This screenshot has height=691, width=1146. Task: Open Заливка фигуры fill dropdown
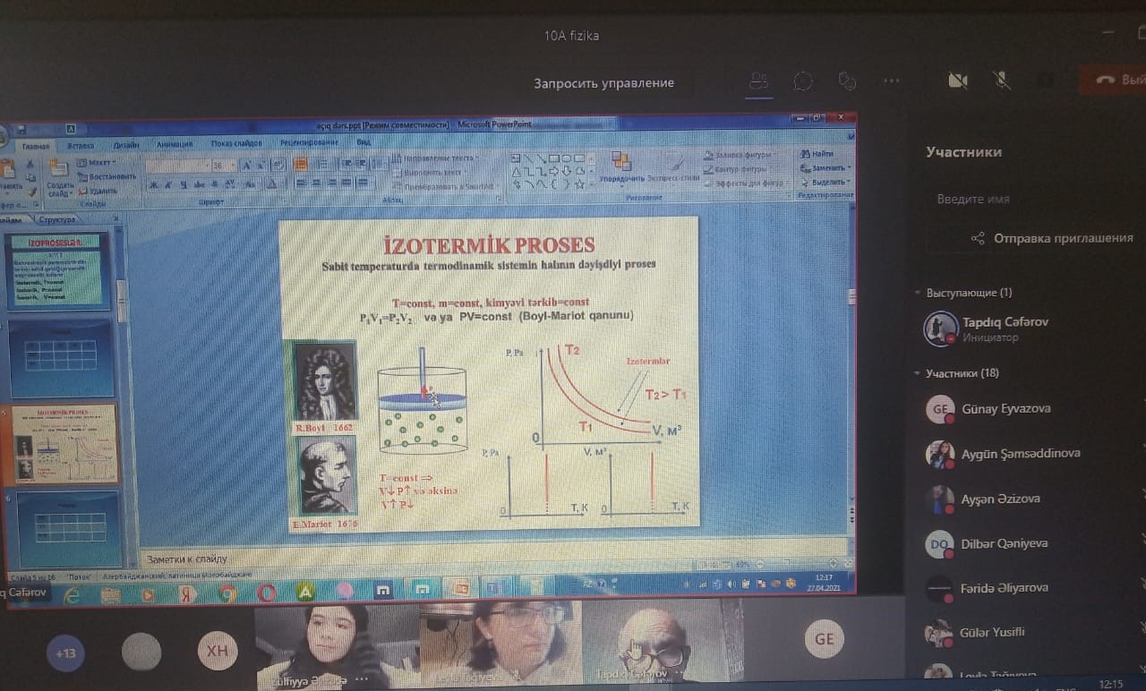tap(740, 155)
